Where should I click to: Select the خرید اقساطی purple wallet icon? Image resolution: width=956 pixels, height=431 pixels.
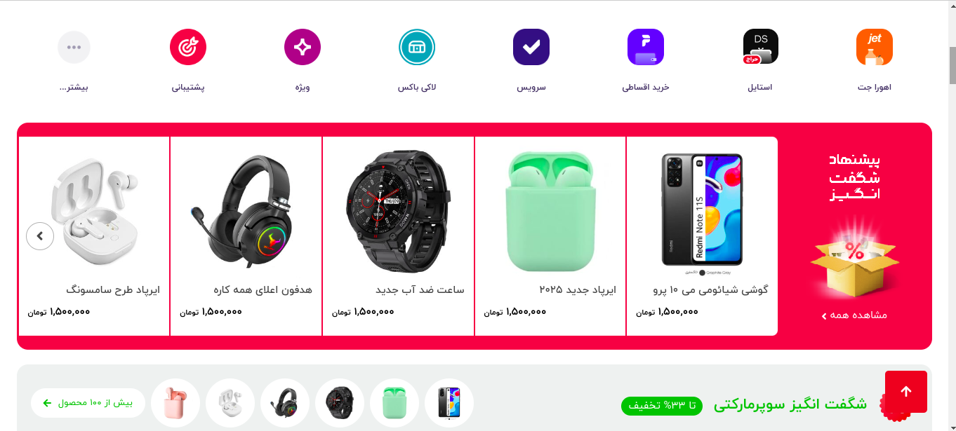(x=646, y=47)
